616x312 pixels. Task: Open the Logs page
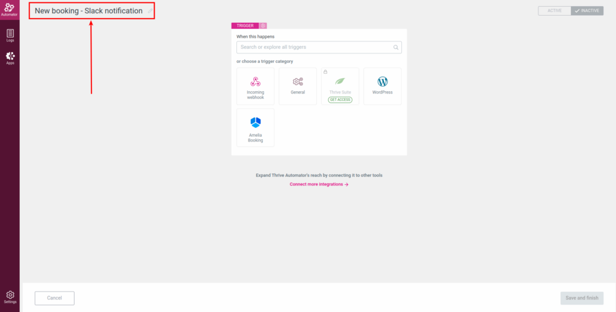click(x=10, y=35)
